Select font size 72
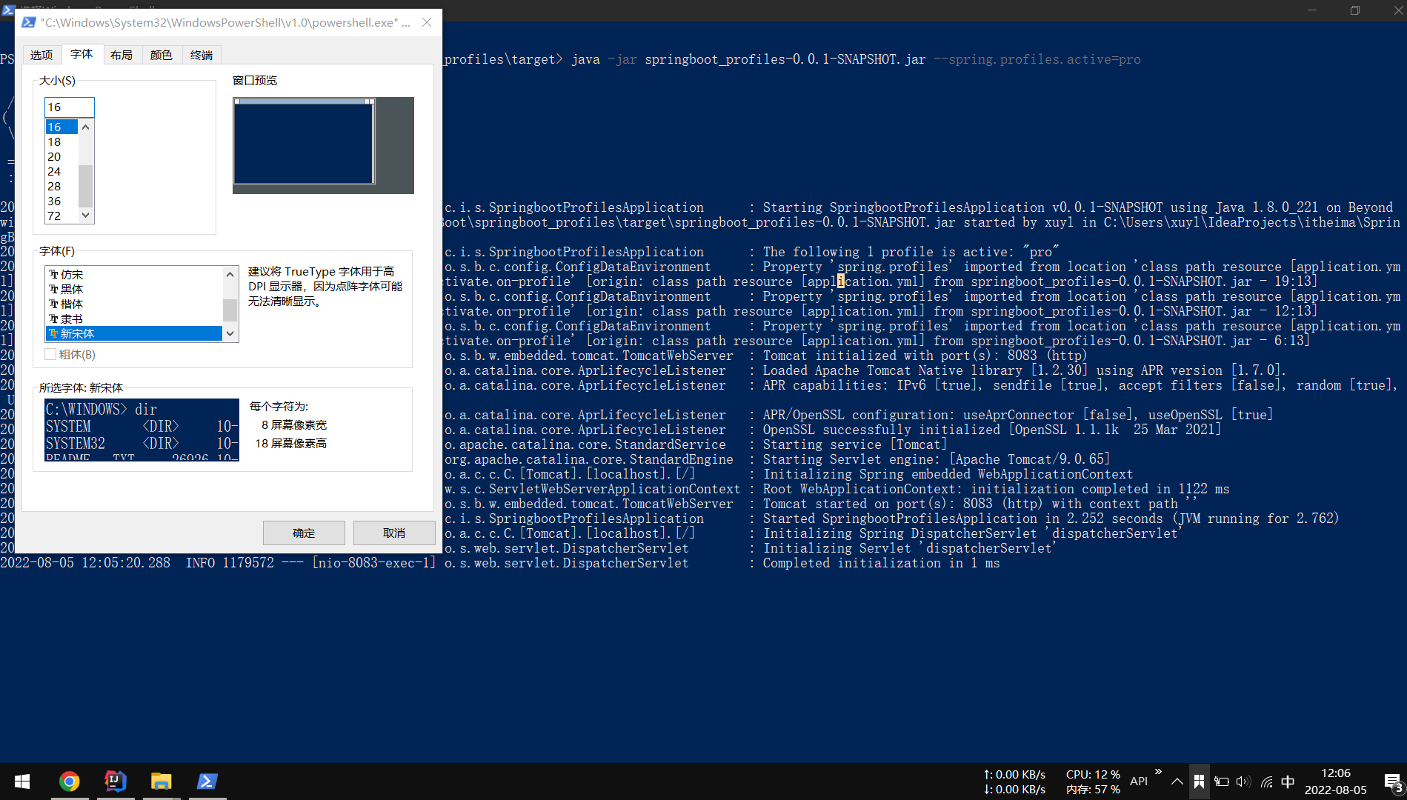 coord(61,216)
